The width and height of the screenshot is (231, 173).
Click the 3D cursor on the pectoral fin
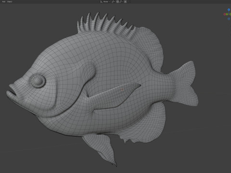(122, 90)
